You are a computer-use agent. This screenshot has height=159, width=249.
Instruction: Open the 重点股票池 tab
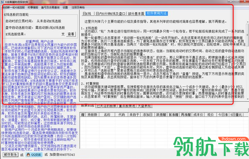point(127,106)
